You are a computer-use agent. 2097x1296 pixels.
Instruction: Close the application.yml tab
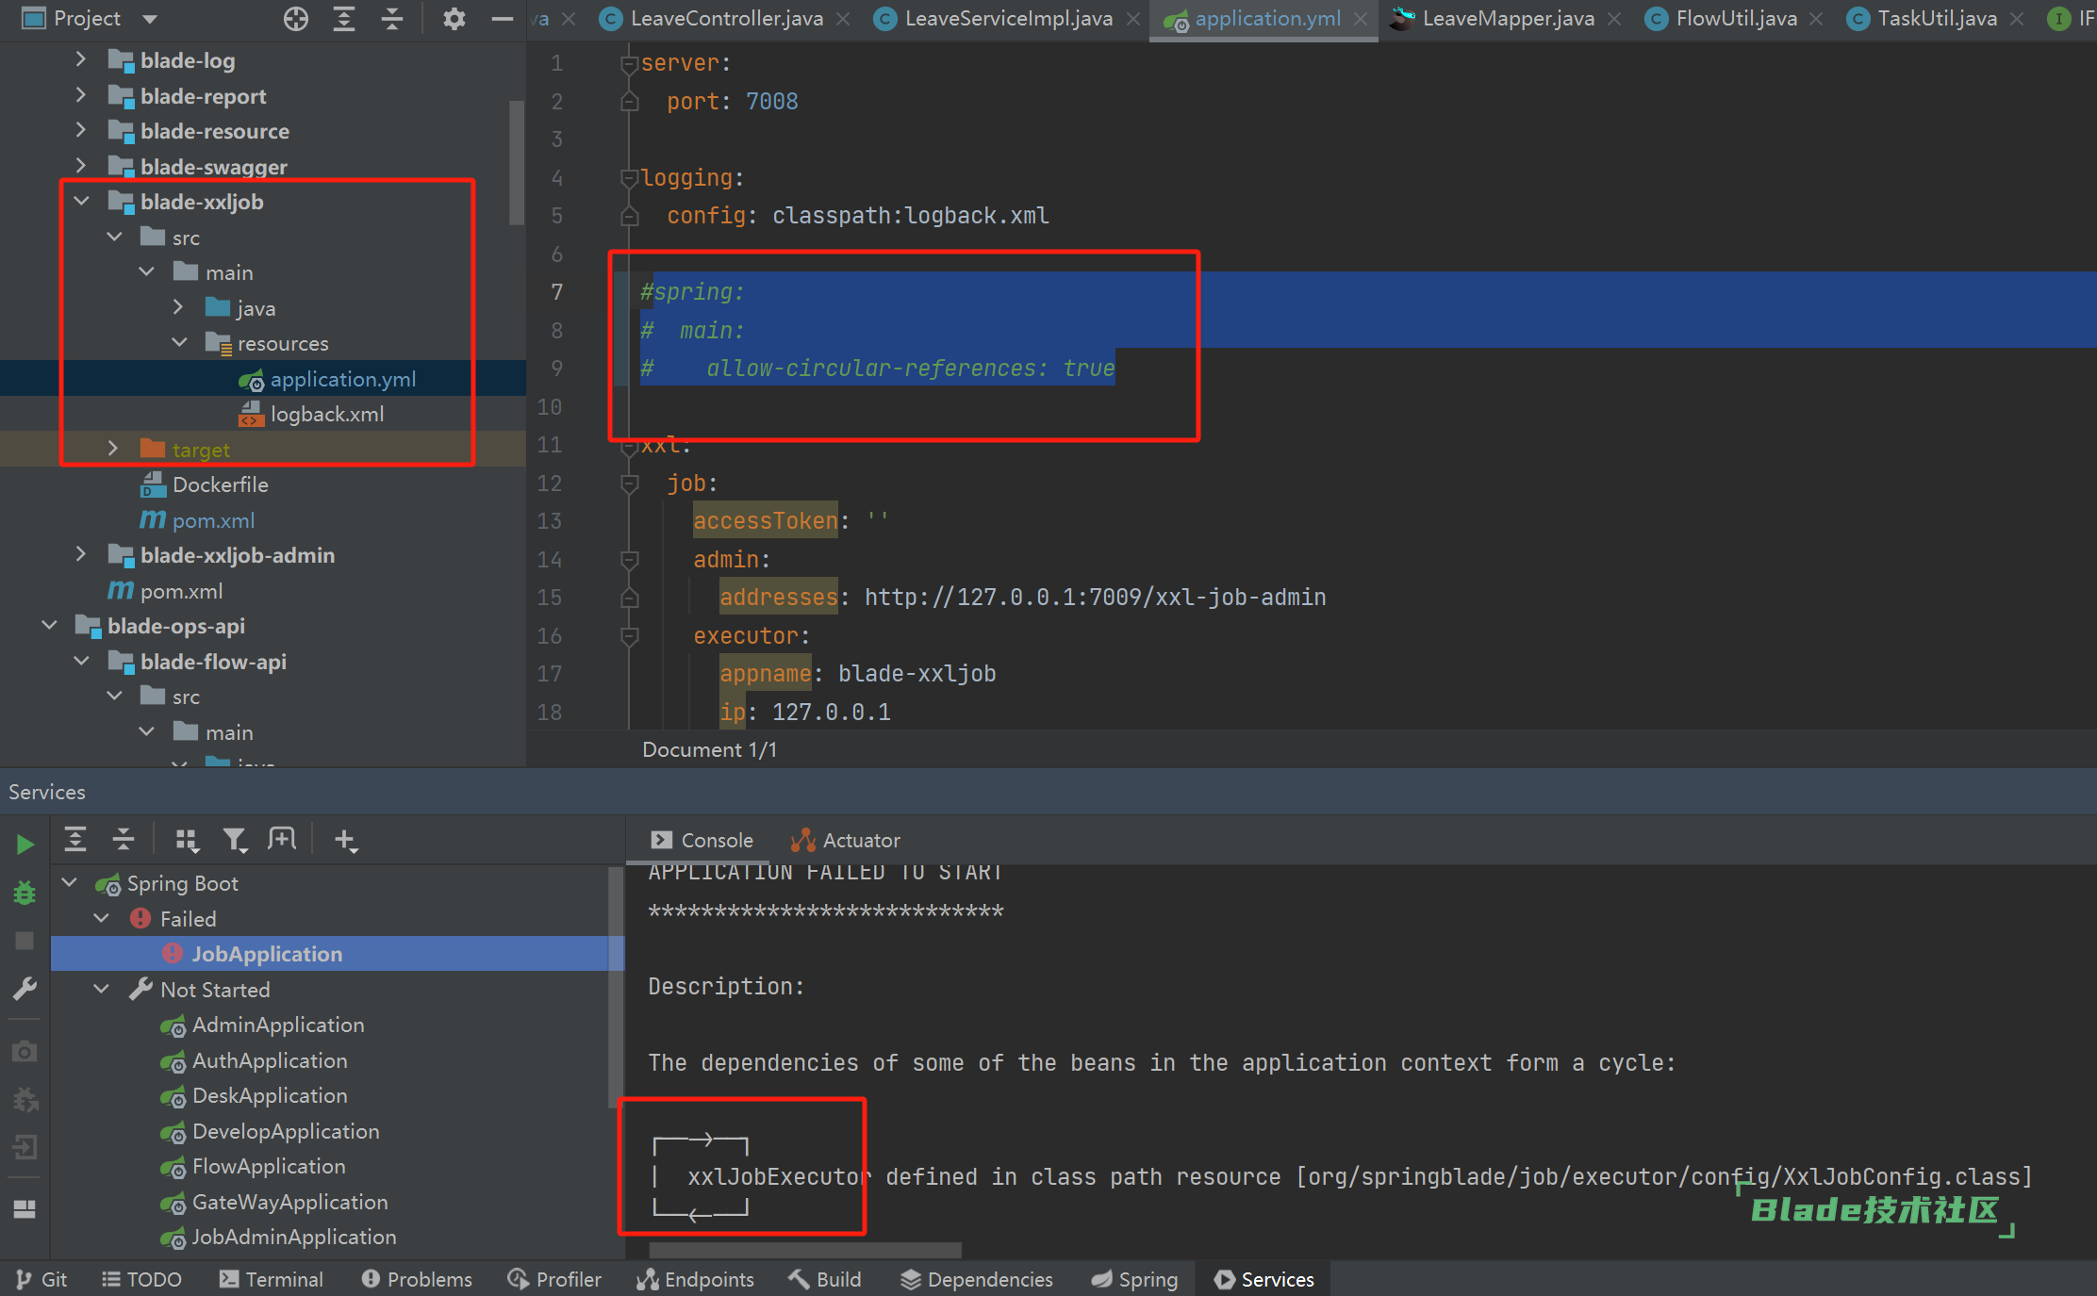(x=1361, y=19)
